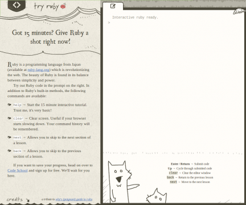Image resolution: width=246 pixels, height=205 pixels.
Task: Click the pointing hand bullet beside help
Action: tap(9, 104)
